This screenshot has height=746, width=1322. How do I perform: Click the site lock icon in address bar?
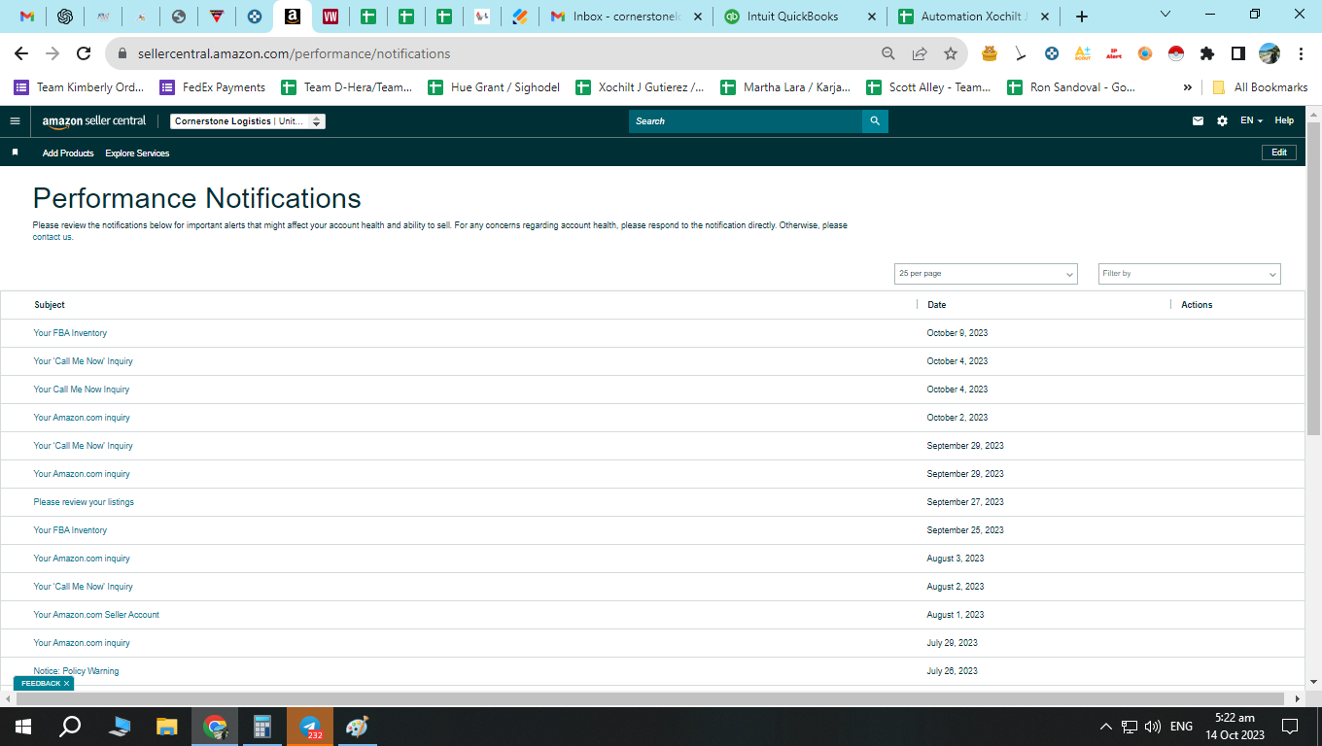click(123, 53)
